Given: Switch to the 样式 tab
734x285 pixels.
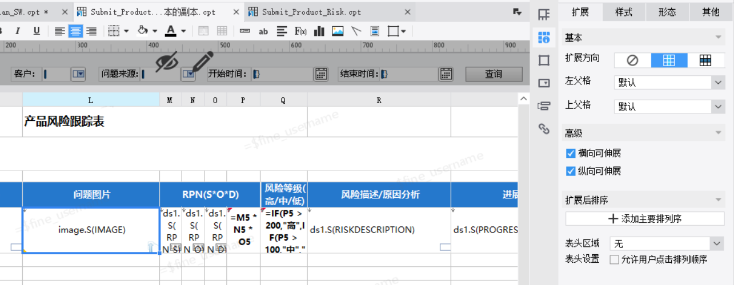Looking at the screenshot, I should 624,13.
